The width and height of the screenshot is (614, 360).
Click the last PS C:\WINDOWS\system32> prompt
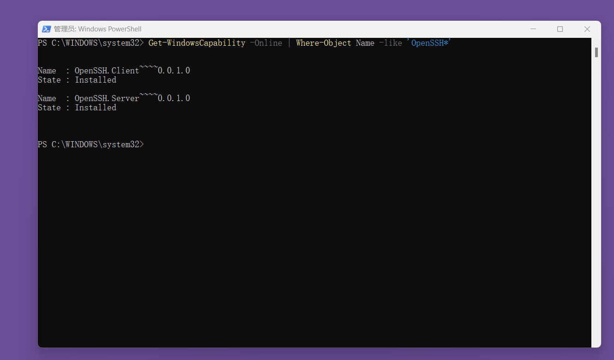point(90,144)
